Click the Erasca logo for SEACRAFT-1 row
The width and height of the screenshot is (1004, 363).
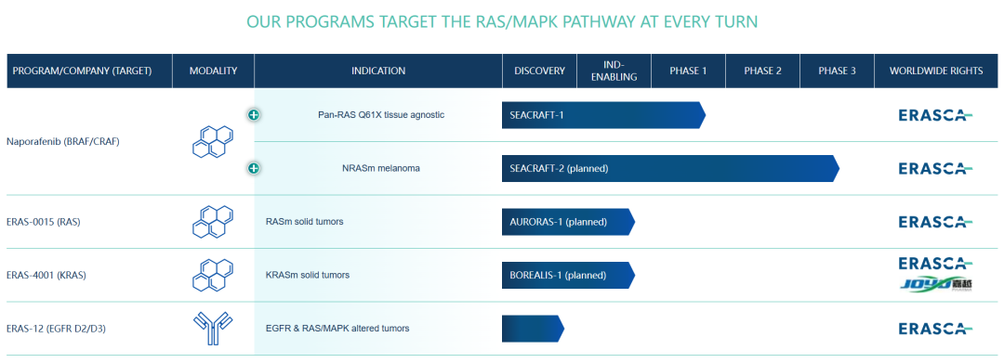click(935, 115)
